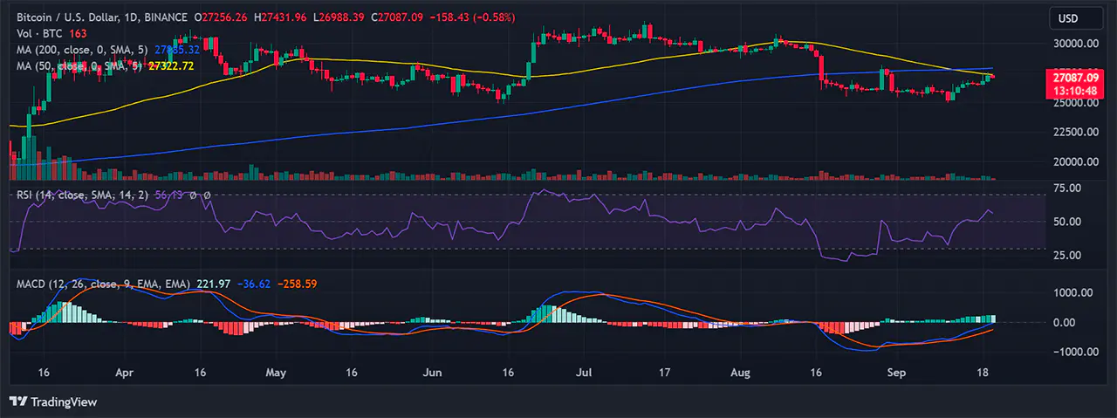
Task: Click the 50 MA value 27322.72
Action: tap(170, 65)
